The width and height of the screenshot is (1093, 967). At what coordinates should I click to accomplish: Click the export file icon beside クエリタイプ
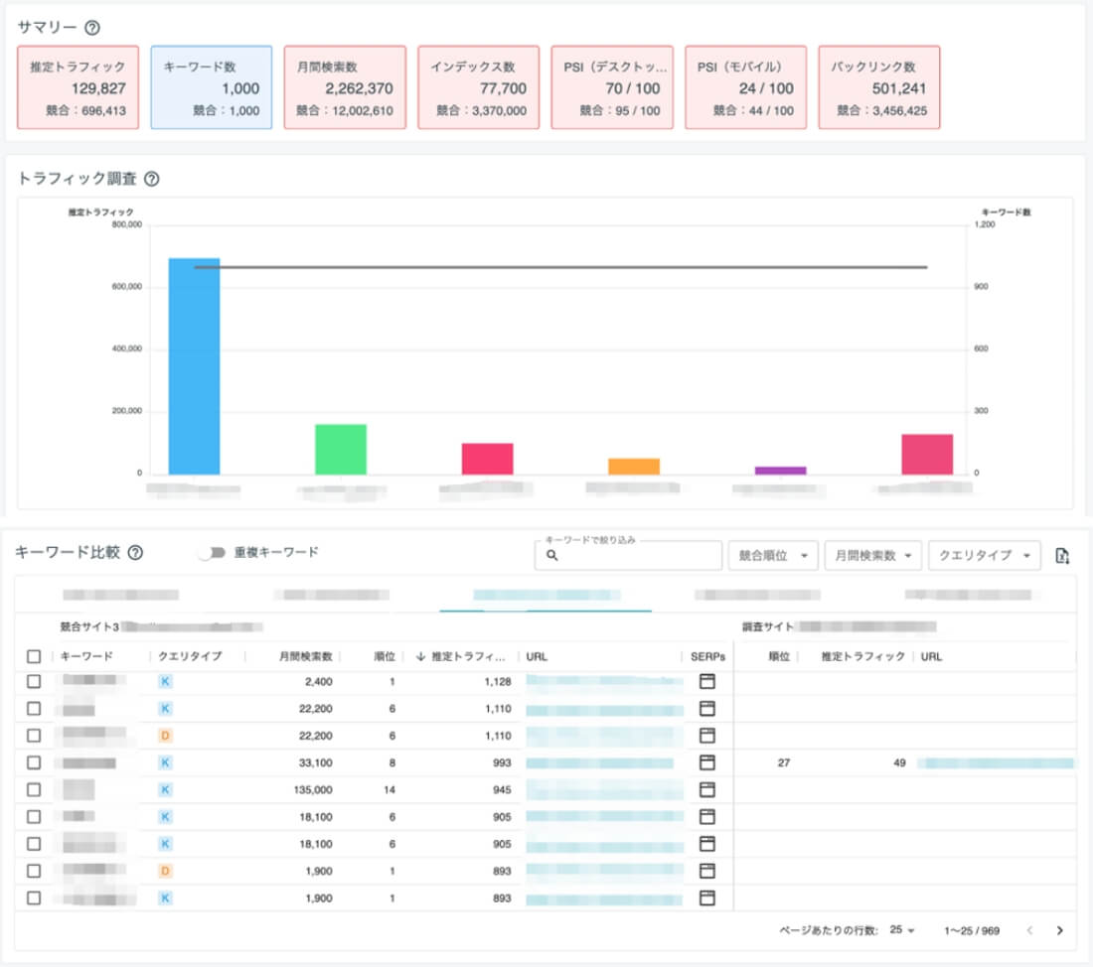coord(1062,556)
